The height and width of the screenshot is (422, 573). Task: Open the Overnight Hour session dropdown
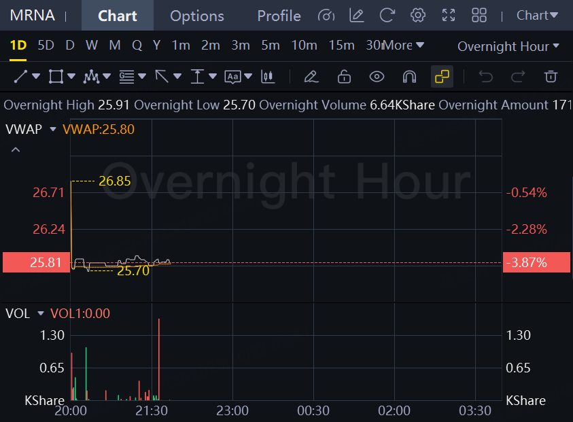click(508, 46)
